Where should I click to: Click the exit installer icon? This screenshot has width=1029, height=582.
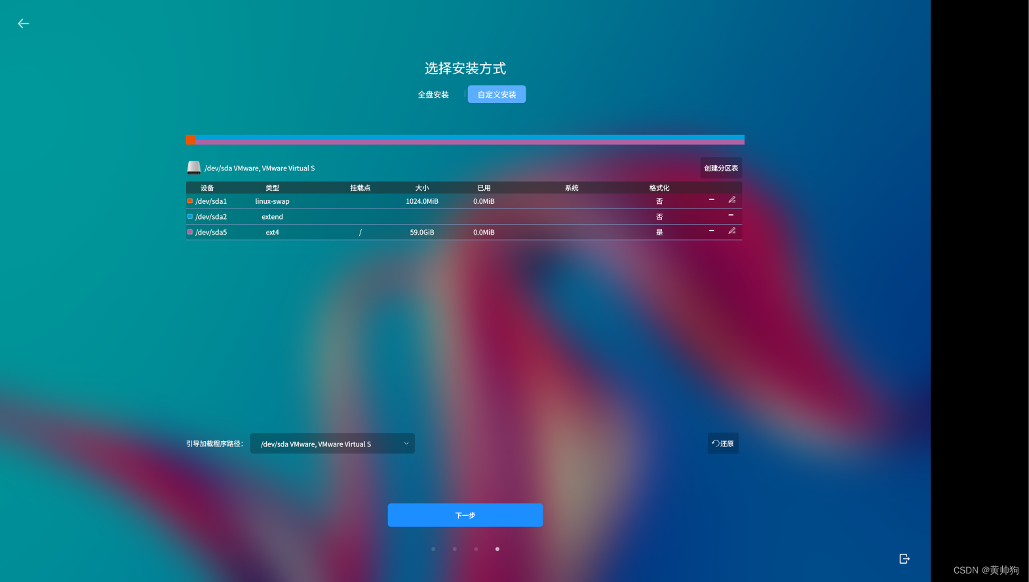tap(904, 558)
